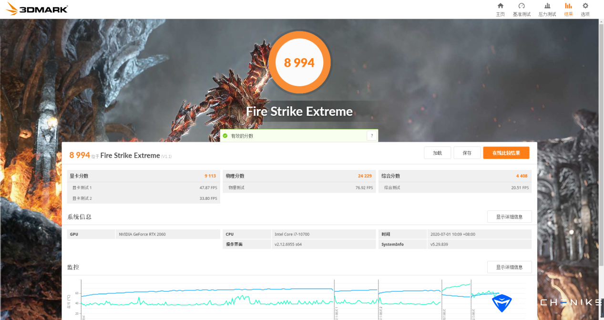The width and height of the screenshot is (604, 320).
Task: Click the Fire Strike Extreme title
Action: (x=299, y=112)
